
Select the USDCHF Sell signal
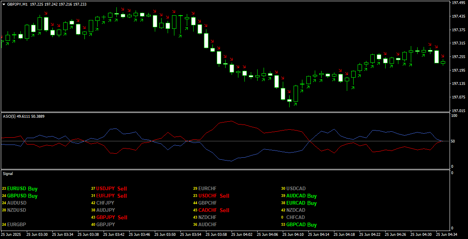(214, 196)
